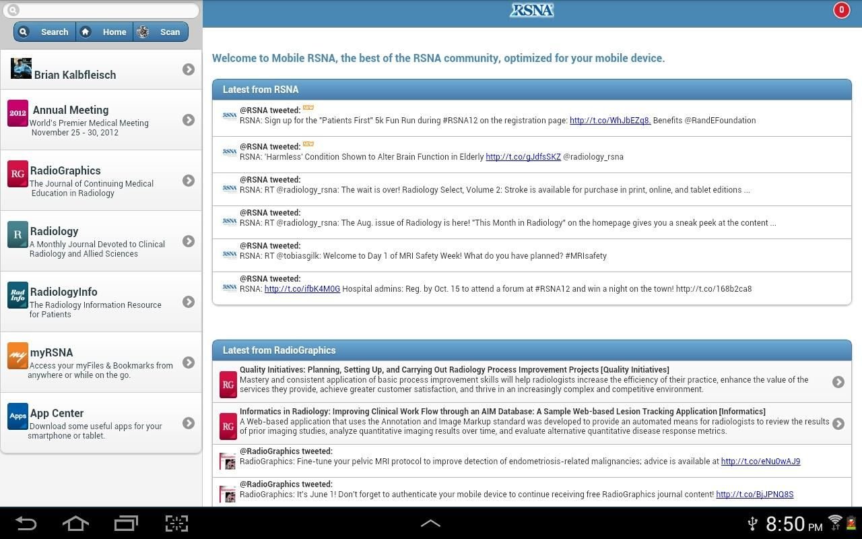Click RSNA icon beside 5k Fun Run tweet
The image size is (862, 539).
(x=230, y=116)
